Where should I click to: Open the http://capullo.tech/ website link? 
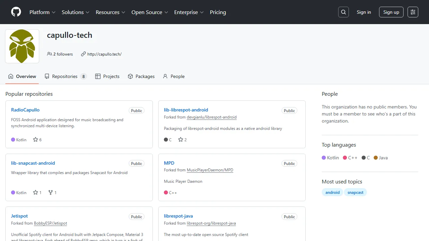point(104,54)
